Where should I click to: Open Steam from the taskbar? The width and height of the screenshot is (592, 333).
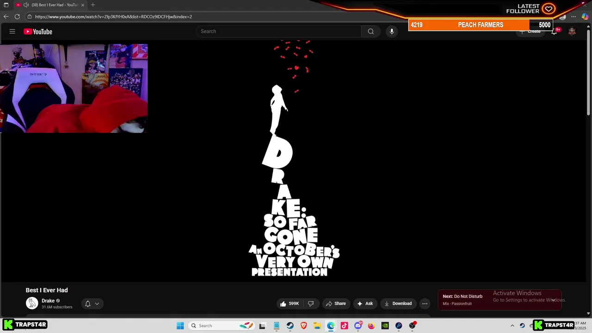[x=290, y=326]
